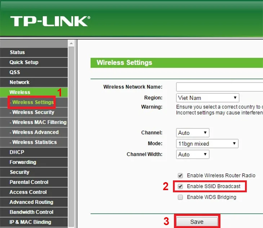The width and height of the screenshot is (263, 228).
Task: Select Wireless Advanced submenu
Action: [34, 132]
